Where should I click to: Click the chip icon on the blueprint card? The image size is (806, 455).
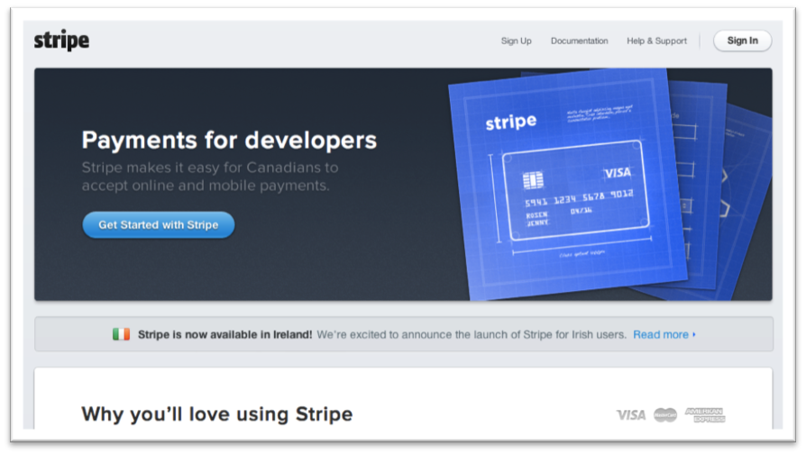pos(533,180)
